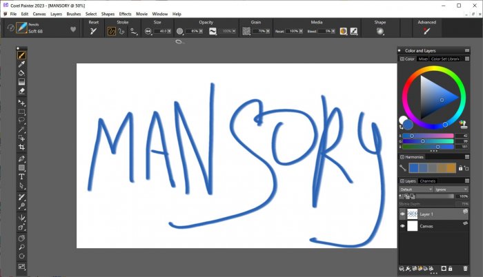Select the Crop tool
This screenshot has height=277, width=483.
pyautogui.click(x=21, y=147)
